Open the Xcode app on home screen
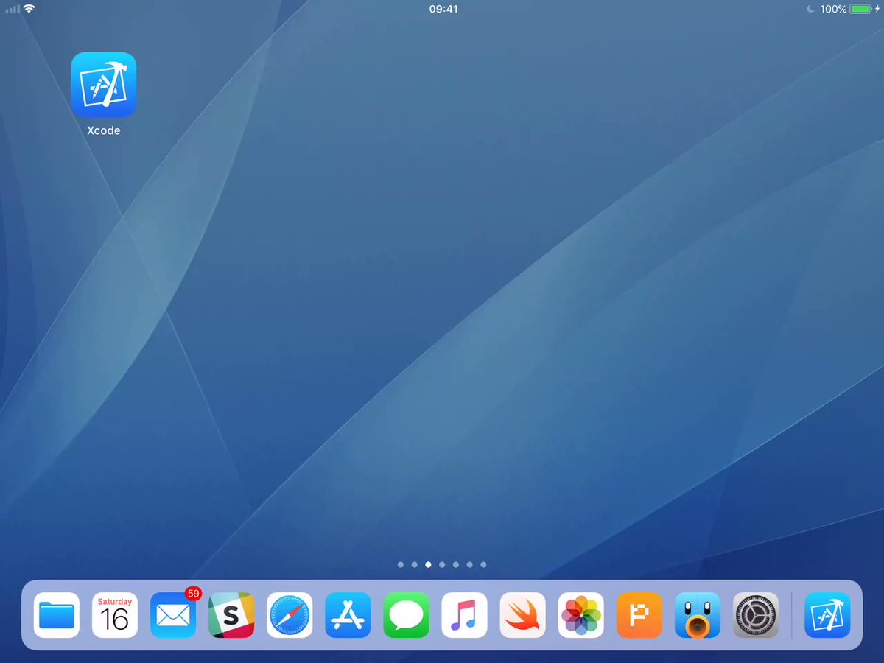The image size is (884, 663). (103, 85)
